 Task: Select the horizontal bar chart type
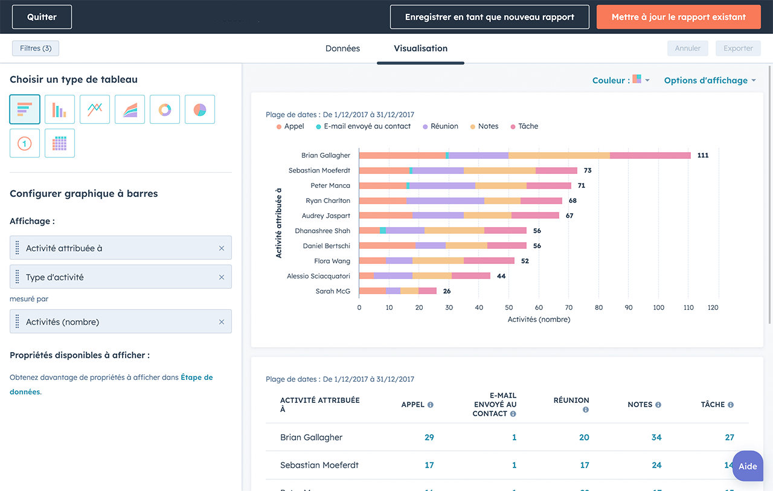click(x=25, y=109)
